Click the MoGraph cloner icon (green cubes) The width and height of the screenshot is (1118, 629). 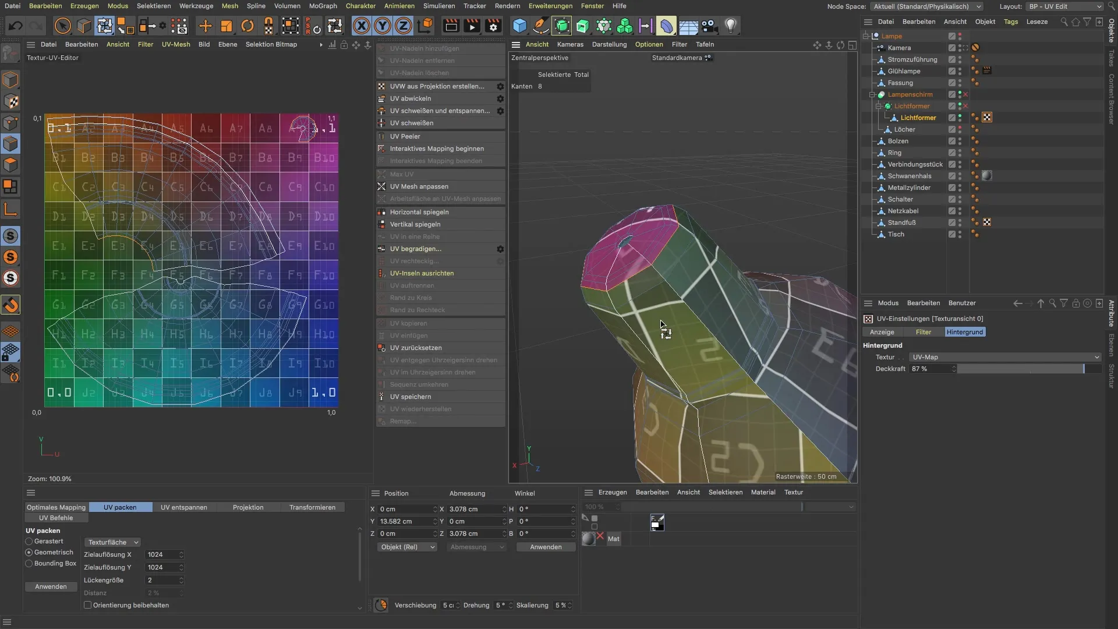[625, 26]
